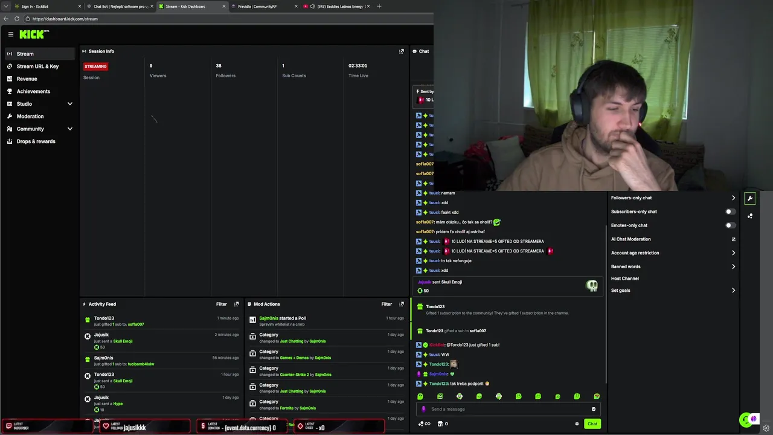Click Tondo123 gifted a sub to sofia007 message
Screen dimensions: 773x435
click(x=456, y=331)
